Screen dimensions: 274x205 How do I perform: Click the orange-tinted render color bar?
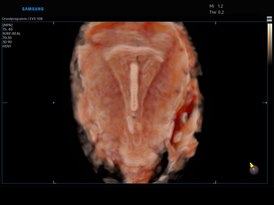point(269,43)
